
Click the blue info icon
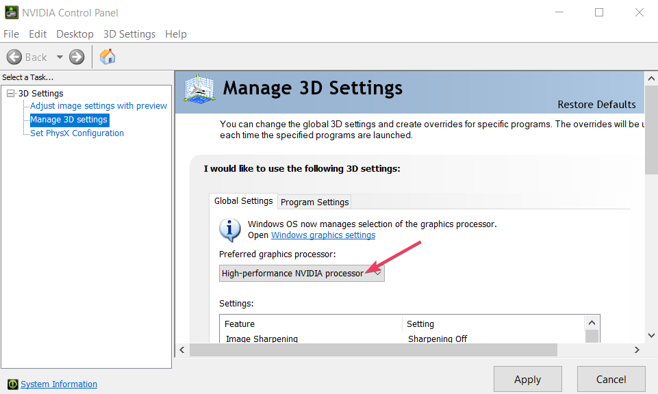pyautogui.click(x=230, y=229)
